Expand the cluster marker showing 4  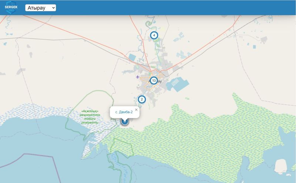154,35
